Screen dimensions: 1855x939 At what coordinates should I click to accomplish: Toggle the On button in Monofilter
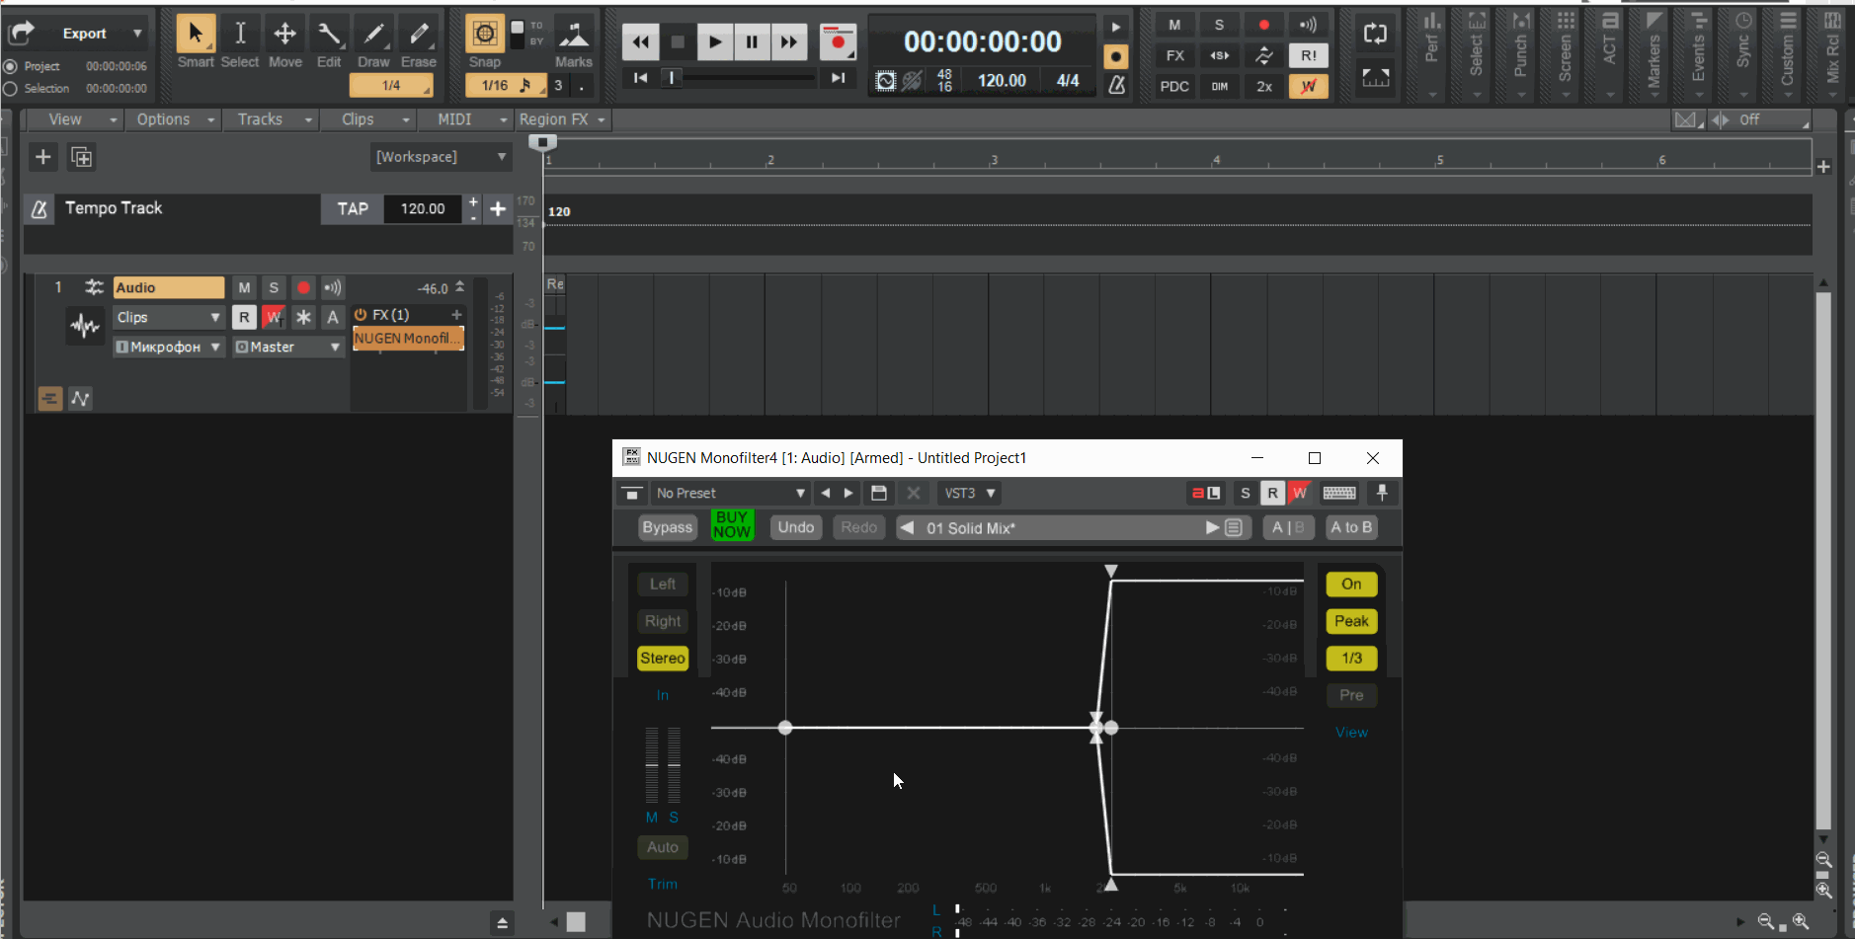tap(1351, 584)
